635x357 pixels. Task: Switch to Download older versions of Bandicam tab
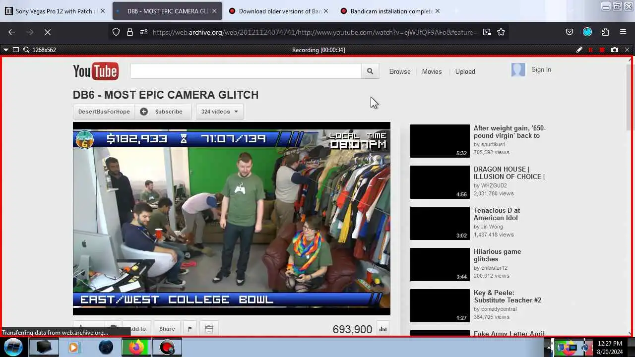click(x=279, y=11)
